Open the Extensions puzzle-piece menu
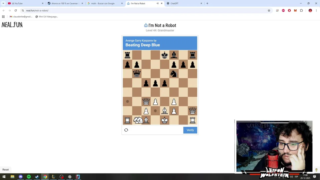The height and width of the screenshot is (180, 320). tap(301, 10)
